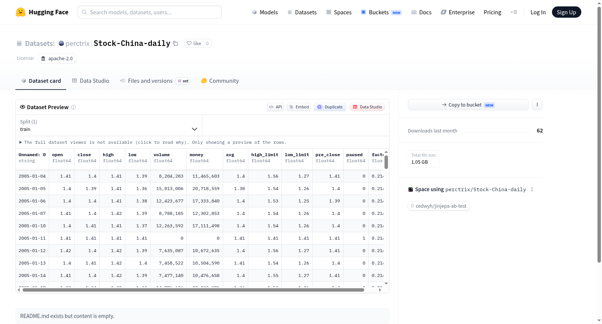This screenshot has height=324, width=602.
Task: Open the cedwyh/jinjepa-ab-test space link
Action: click(x=439, y=206)
